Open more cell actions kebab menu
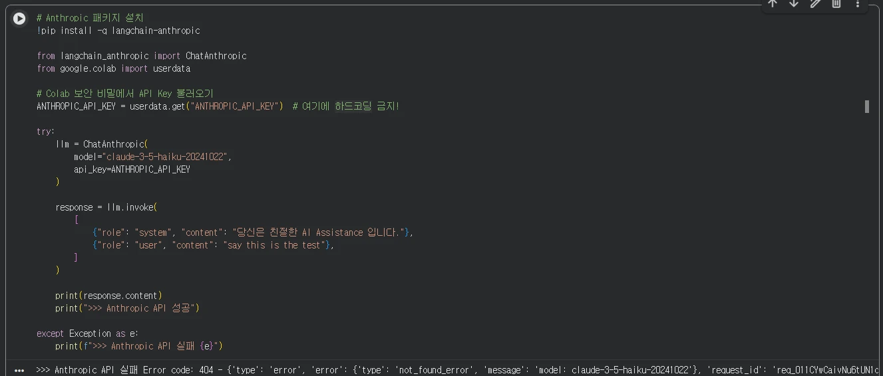Viewport: 883px width, 376px height. click(858, 4)
